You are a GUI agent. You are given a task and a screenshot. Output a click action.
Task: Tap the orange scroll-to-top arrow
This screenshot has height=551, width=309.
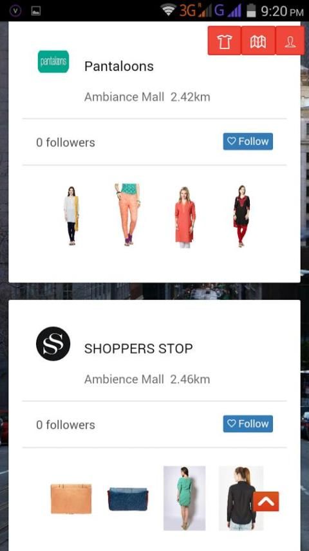click(265, 501)
